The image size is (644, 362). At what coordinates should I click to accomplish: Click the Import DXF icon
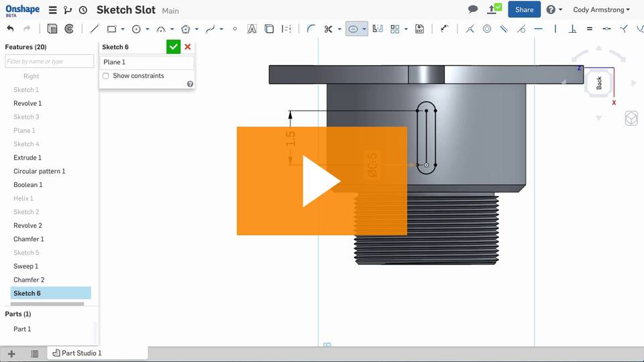click(419, 29)
